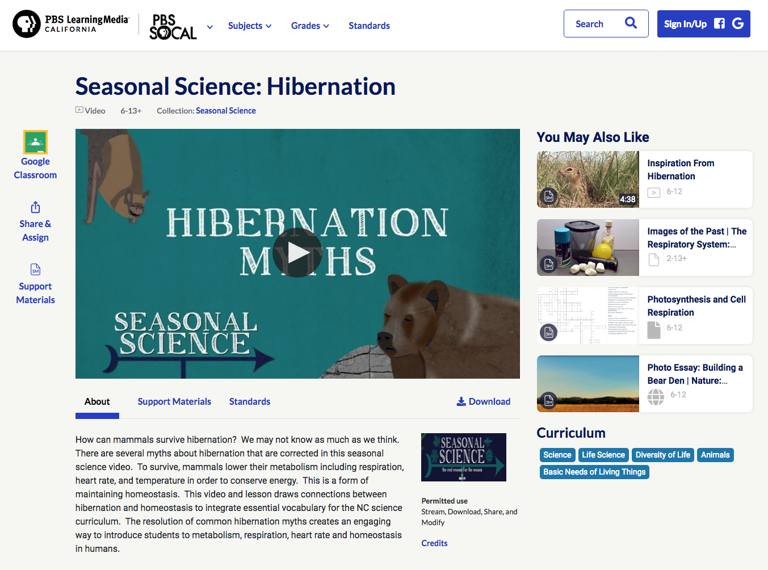Open the Seasonal Science collection link
Screen dimensions: 768x570
225,110
